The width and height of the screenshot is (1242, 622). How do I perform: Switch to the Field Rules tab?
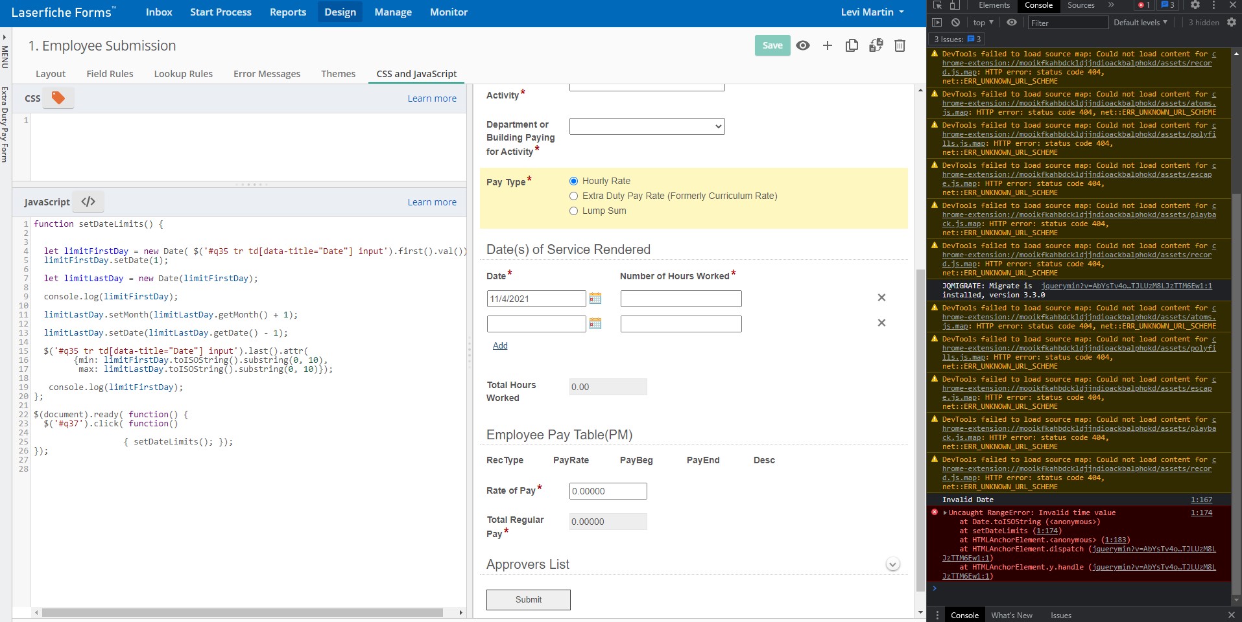coord(110,74)
